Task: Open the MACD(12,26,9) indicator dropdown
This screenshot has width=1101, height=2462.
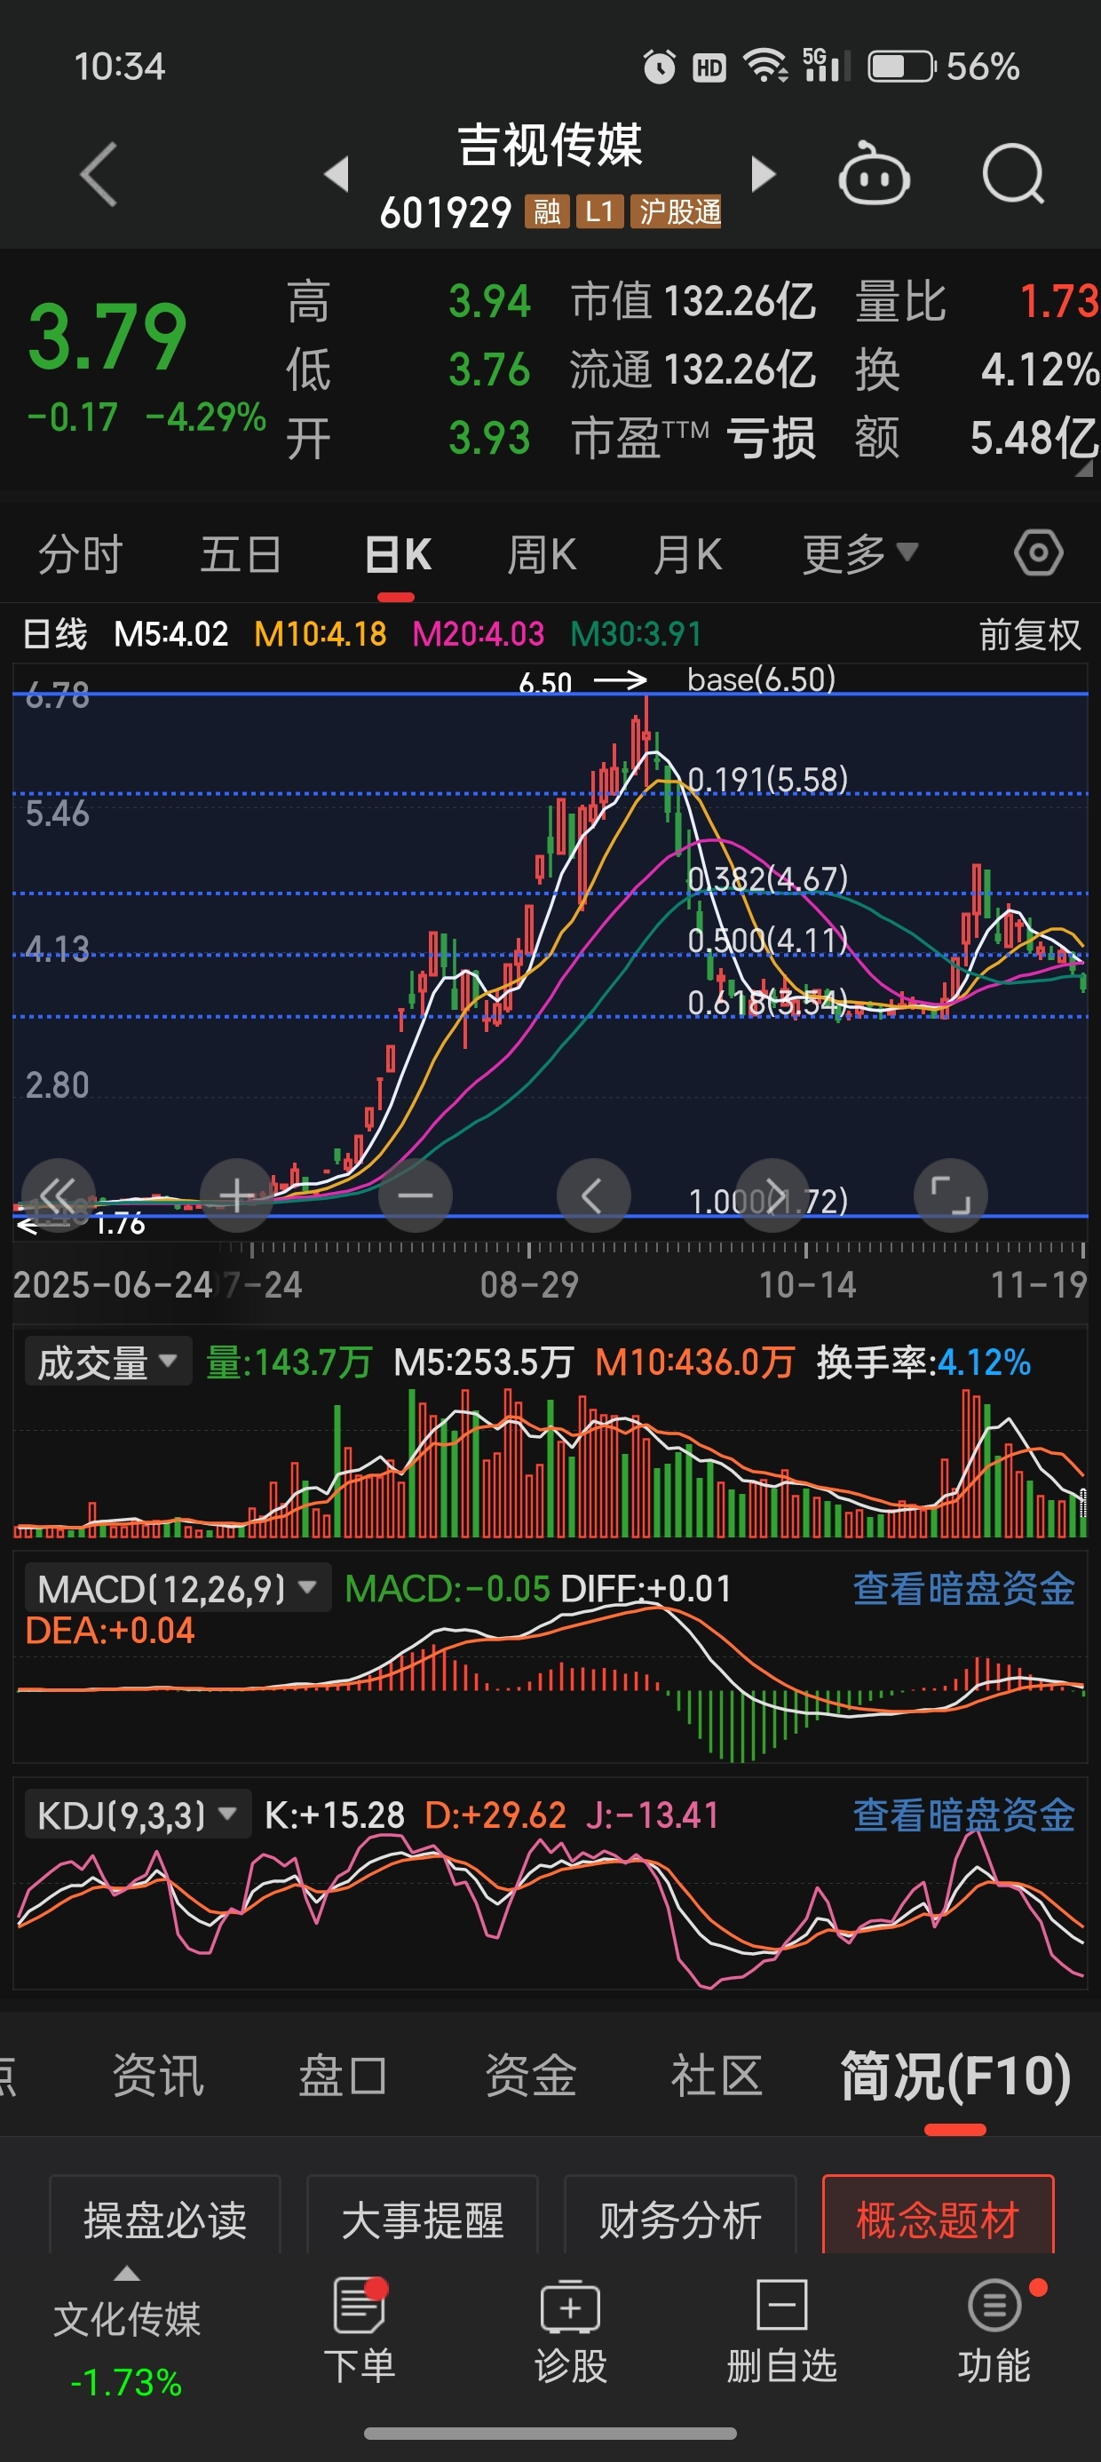Action: pos(176,1588)
